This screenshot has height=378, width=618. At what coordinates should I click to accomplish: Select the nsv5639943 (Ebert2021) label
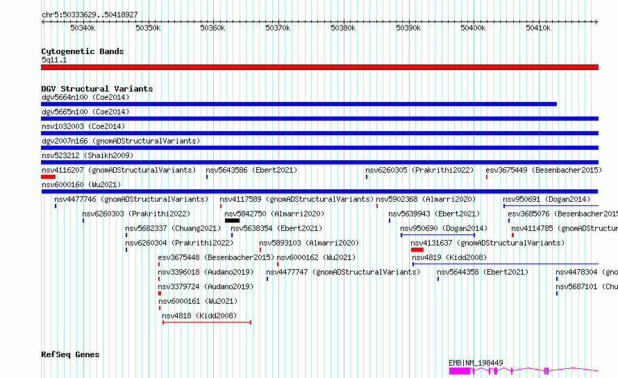(434, 214)
